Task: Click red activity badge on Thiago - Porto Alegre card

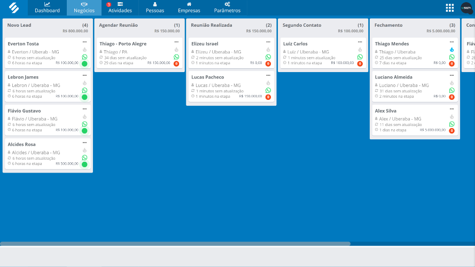Action: click(176, 64)
